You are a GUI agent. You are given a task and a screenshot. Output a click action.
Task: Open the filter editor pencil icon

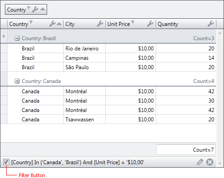200,162
